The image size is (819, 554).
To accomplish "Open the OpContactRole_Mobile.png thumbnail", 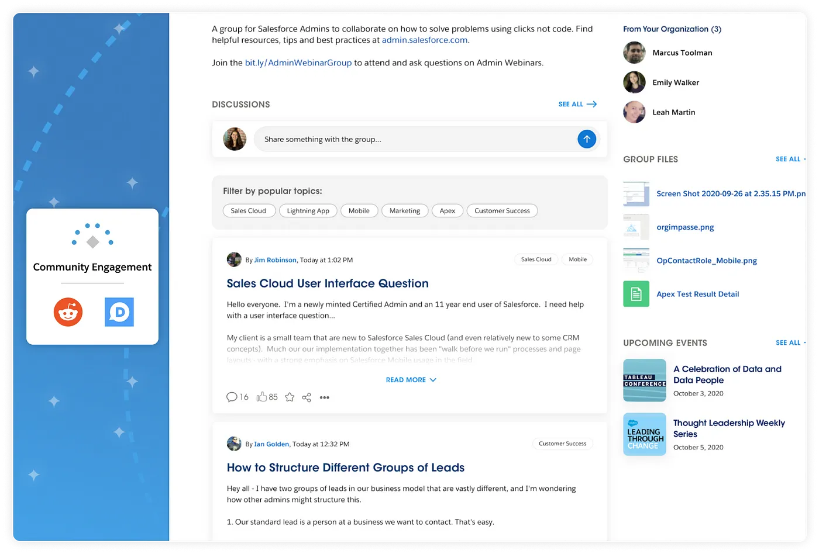I will [x=636, y=261].
